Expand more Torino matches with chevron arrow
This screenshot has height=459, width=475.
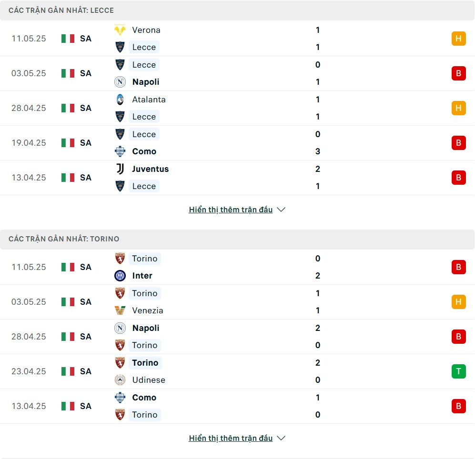point(281,438)
